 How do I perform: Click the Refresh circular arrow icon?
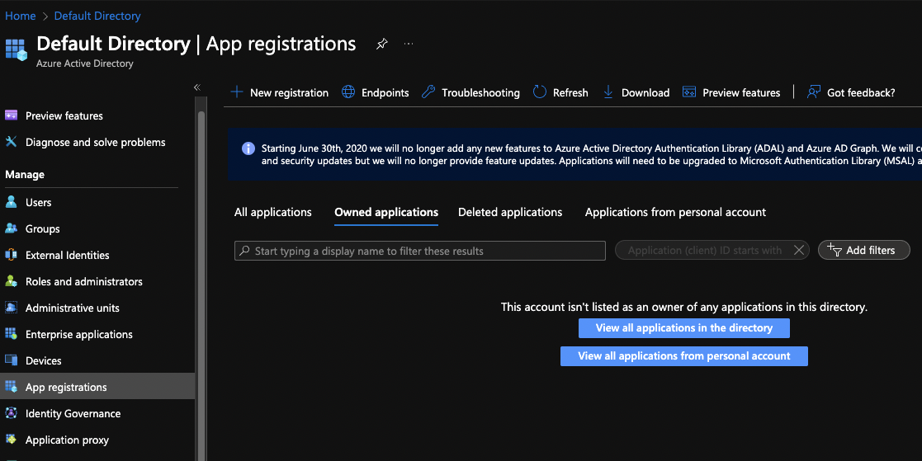[x=540, y=92]
